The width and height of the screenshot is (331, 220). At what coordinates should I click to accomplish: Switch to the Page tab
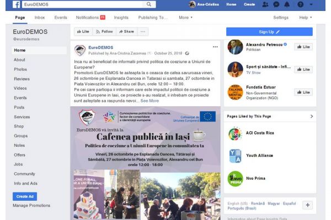click(x=20, y=18)
